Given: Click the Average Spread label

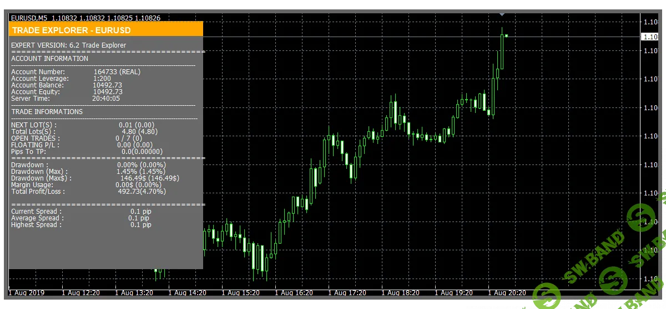Looking at the screenshot, I should [x=37, y=218].
